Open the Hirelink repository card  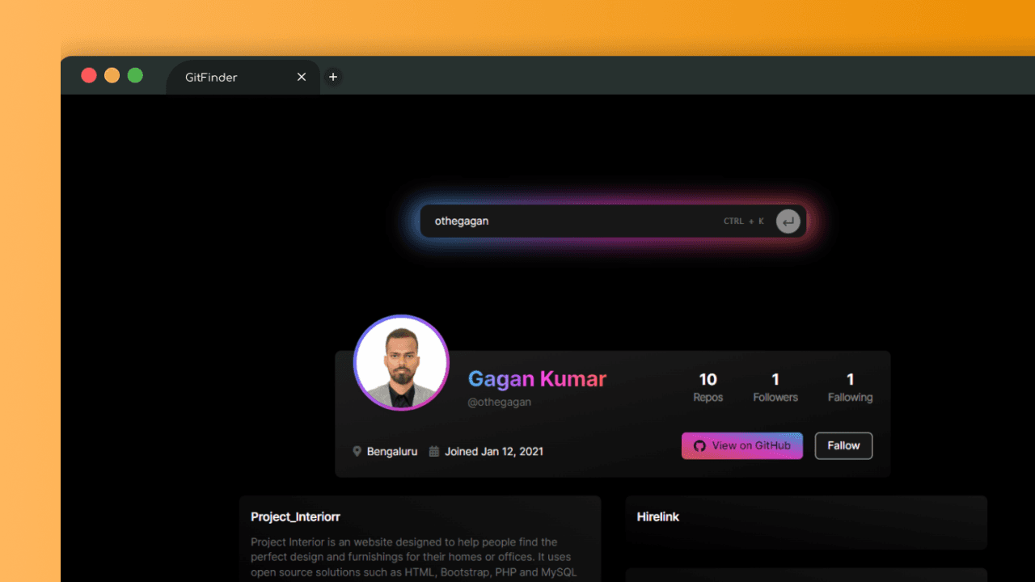click(x=805, y=521)
